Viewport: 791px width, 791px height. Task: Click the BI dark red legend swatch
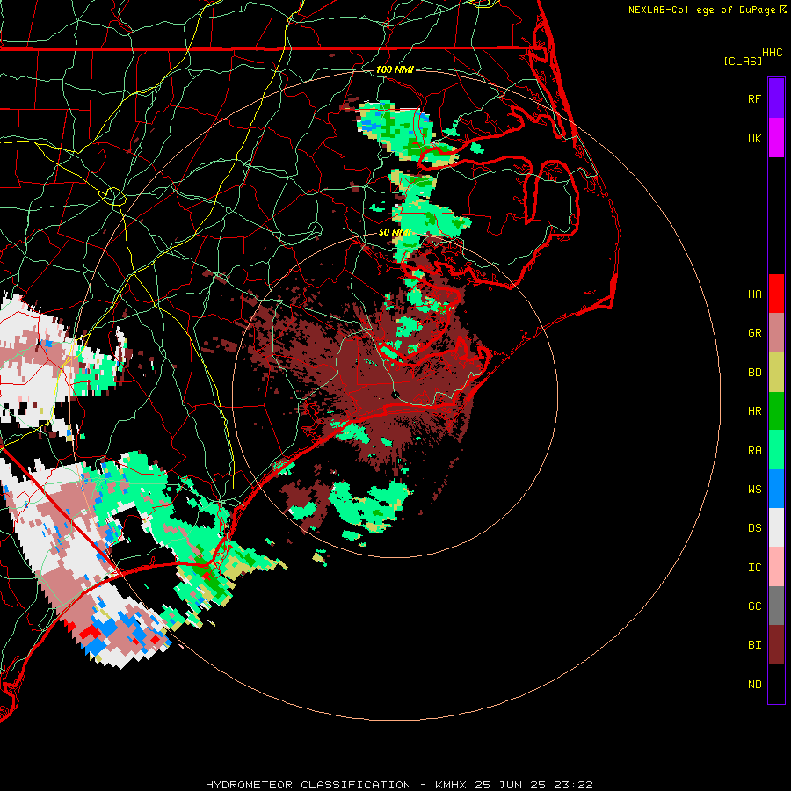click(x=776, y=645)
